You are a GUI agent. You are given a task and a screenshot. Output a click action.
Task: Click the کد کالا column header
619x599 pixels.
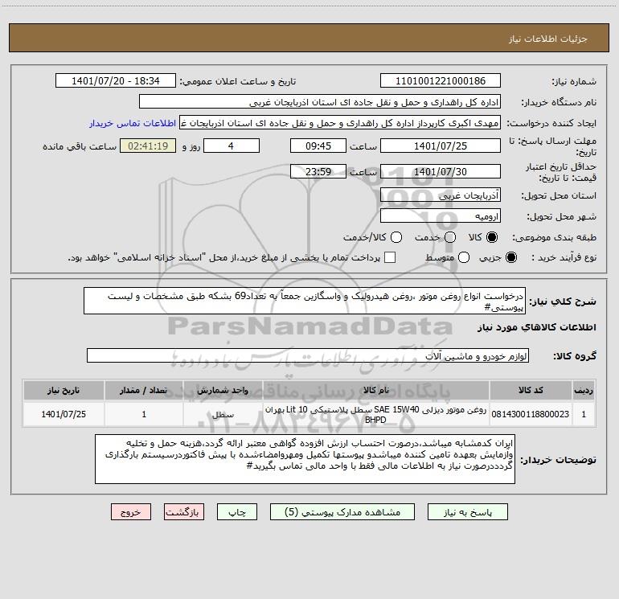(x=531, y=390)
